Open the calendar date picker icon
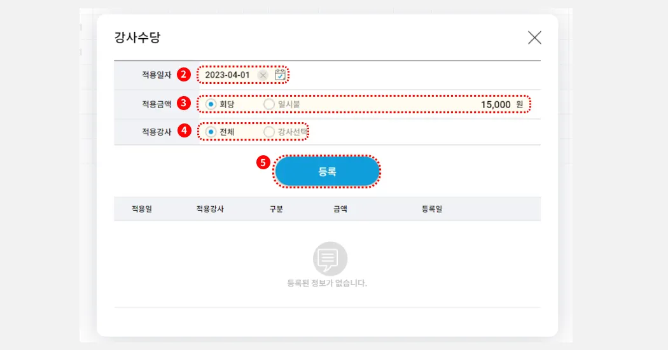Viewport: 668px width, 350px height. click(280, 75)
